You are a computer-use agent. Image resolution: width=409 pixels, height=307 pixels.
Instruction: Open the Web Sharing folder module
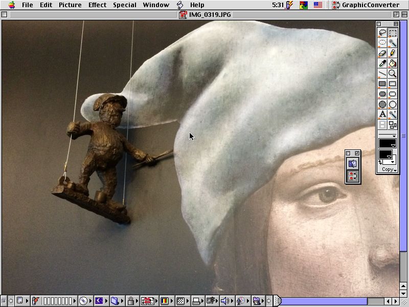point(258,301)
